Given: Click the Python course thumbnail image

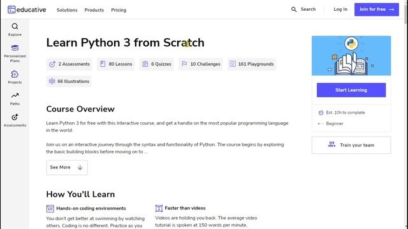Looking at the screenshot, I should click(x=351, y=55).
